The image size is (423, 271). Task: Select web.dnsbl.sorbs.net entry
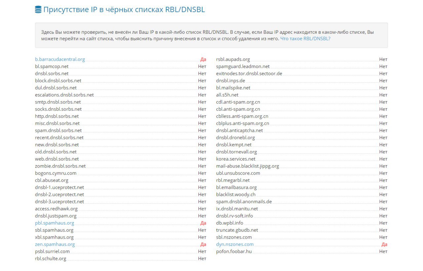pyautogui.click(x=57, y=159)
